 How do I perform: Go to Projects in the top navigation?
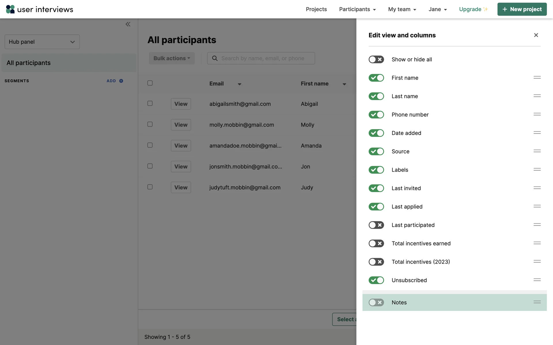316,9
